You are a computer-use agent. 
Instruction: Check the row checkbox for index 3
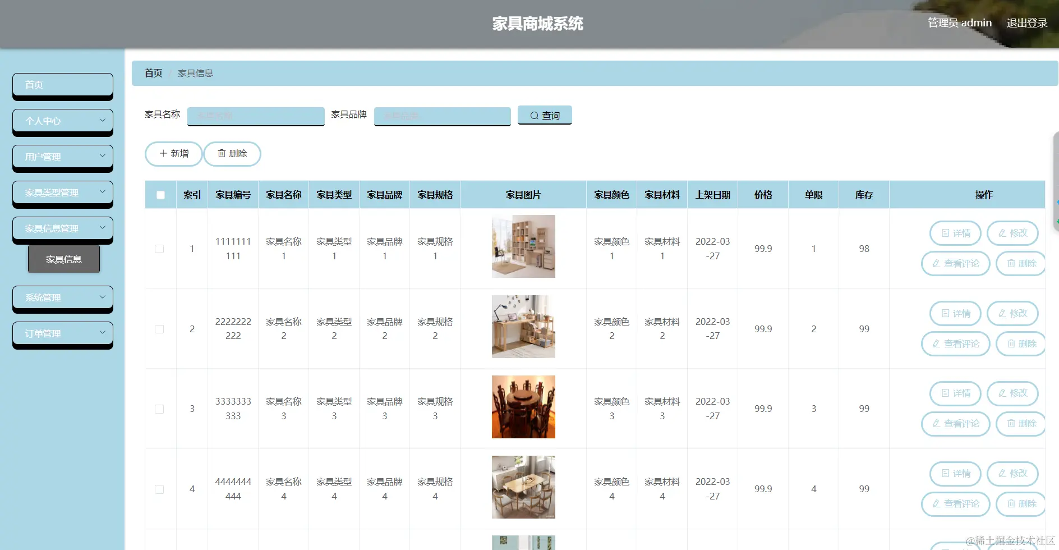point(159,409)
